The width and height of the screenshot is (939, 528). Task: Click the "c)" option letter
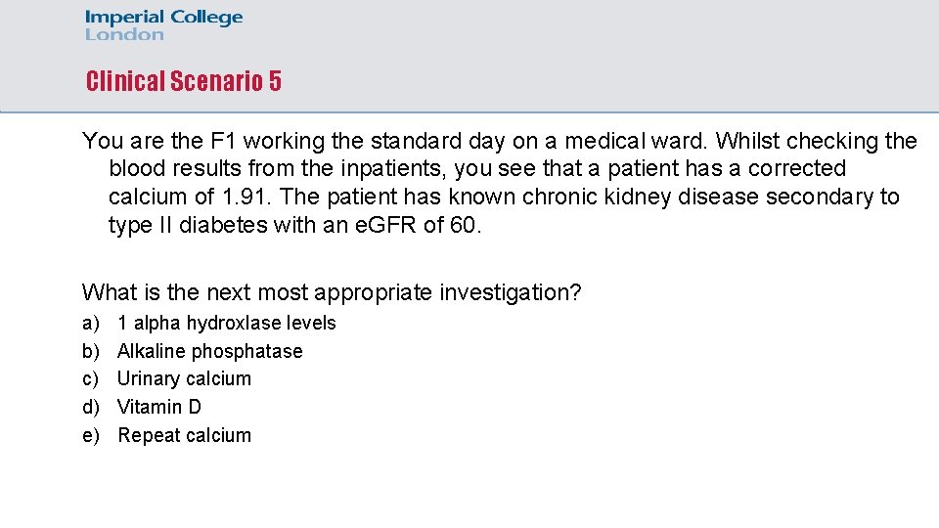point(91,378)
